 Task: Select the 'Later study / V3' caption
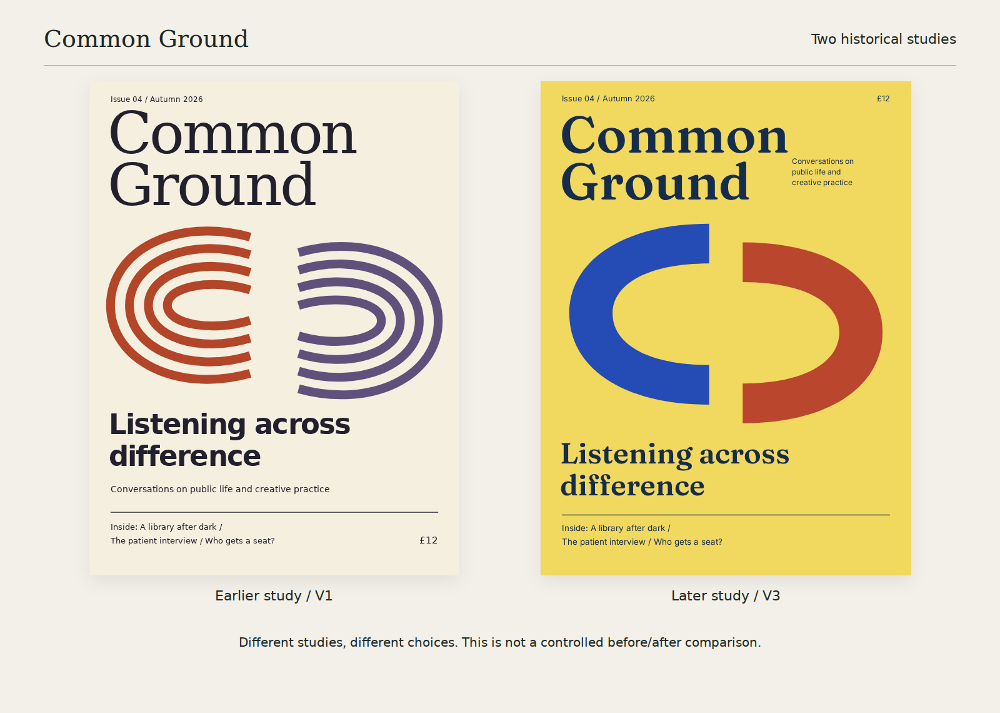click(726, 595)
